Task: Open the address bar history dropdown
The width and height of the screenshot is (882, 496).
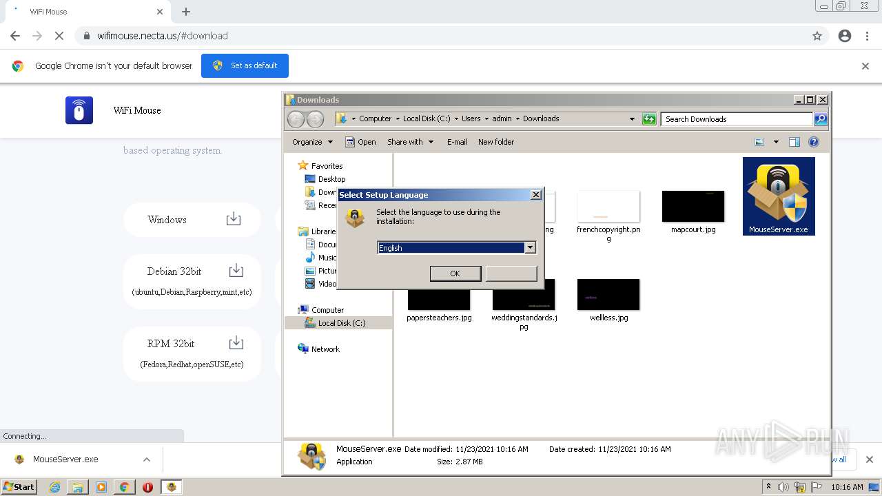Action: (632, 119)
